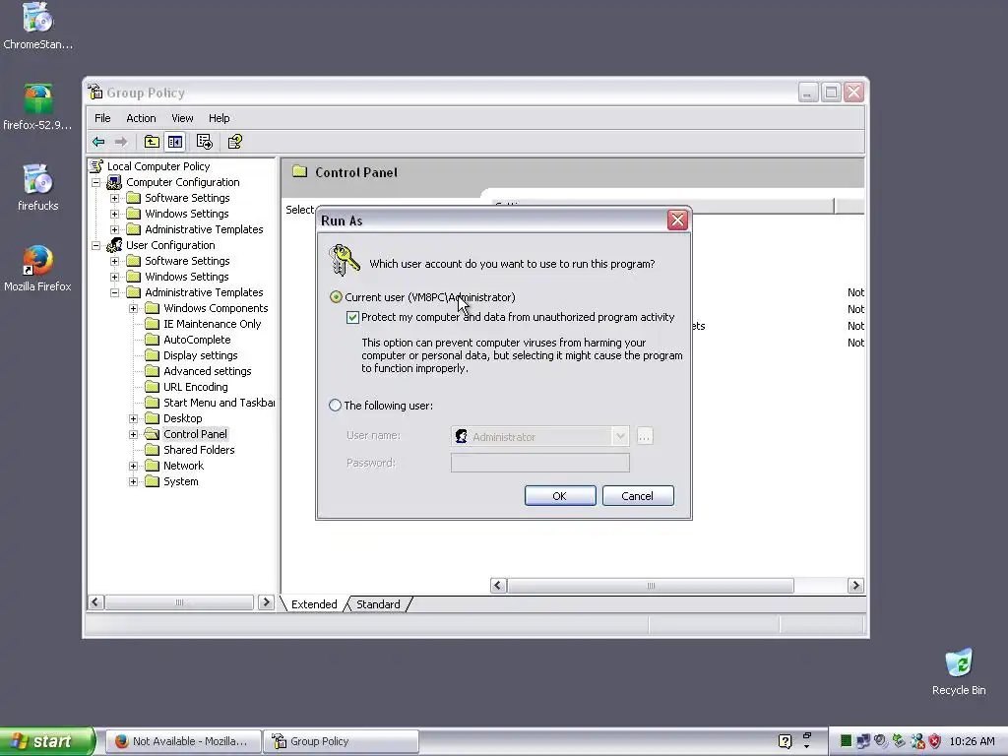Click the details pane horizontal scrollbar thumb
Viewport: 1008px width, 756px height.
point(651,586)
